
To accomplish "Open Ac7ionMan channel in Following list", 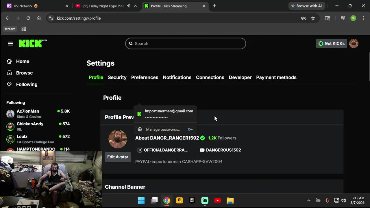I will tap(38, 114).
